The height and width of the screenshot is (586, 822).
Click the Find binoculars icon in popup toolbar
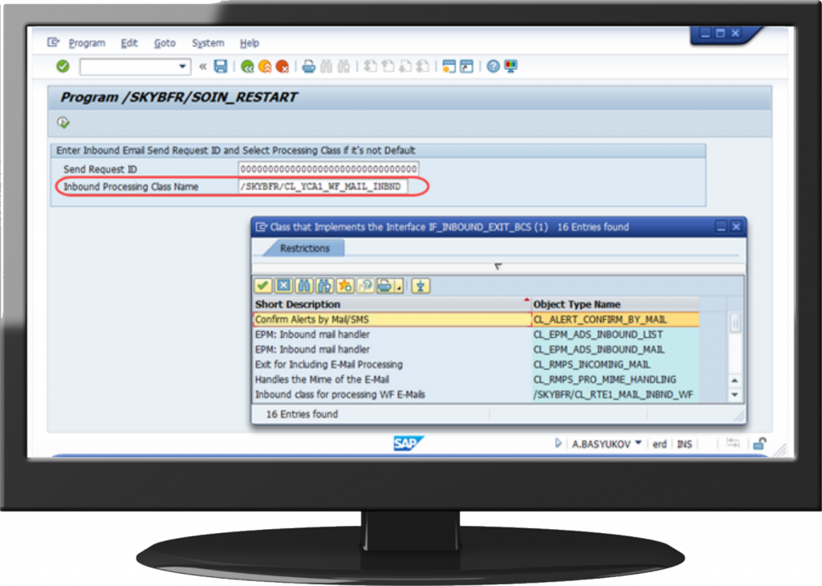(304, 286)
